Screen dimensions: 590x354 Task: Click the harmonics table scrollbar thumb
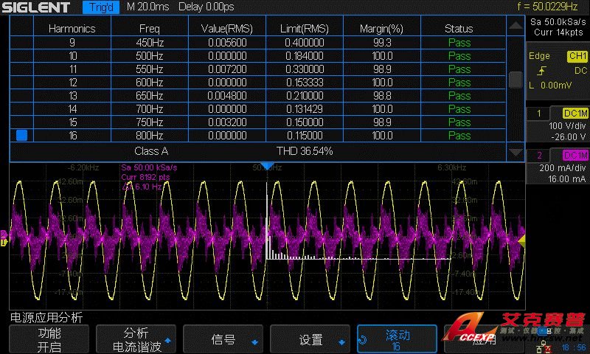click(516, 80)
